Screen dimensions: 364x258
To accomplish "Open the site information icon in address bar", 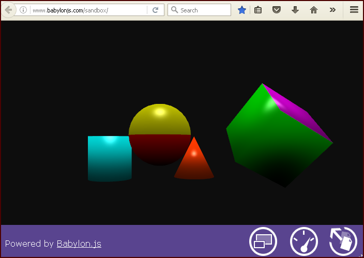I will [x=23, y=10].
